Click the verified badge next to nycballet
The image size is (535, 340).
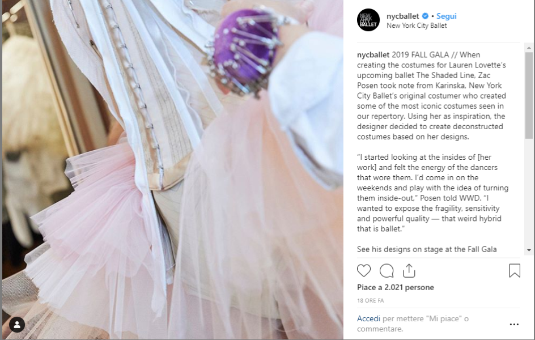(425, 16)
